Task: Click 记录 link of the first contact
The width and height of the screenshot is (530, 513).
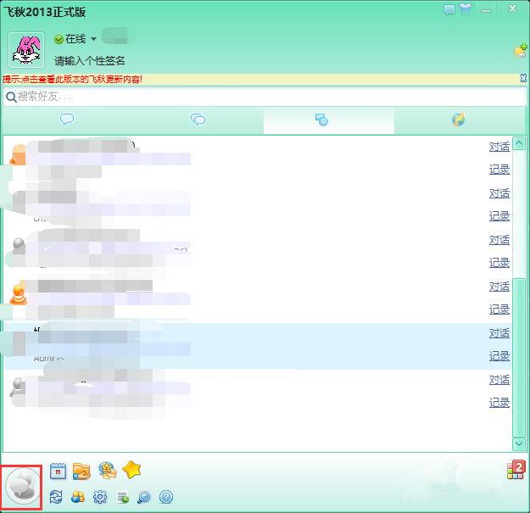Action: point(499,170)
